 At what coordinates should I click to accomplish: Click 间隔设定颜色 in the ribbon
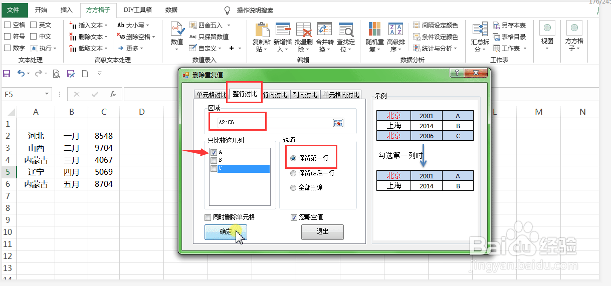(x=436, y=25)
